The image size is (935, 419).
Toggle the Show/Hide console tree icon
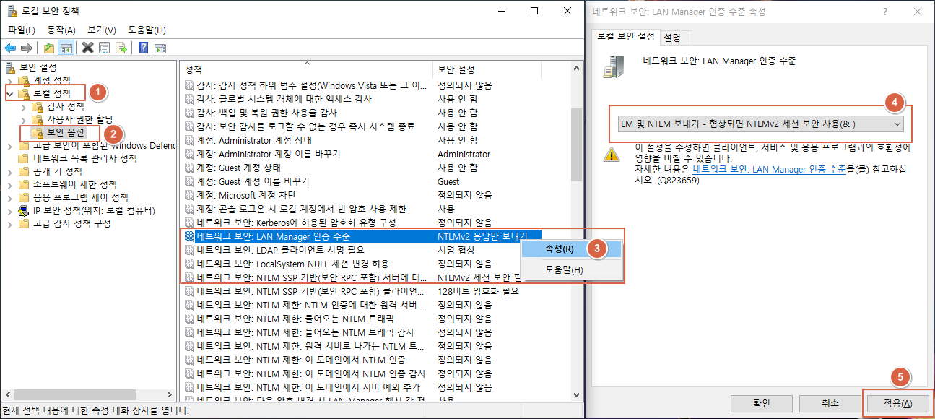[66, 48]
